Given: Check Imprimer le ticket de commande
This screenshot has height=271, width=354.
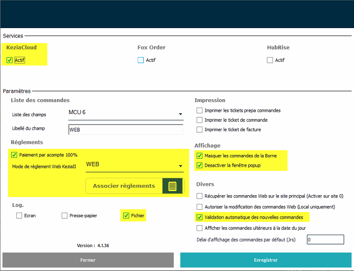Looking at the screenshot, I should [200, 120].
